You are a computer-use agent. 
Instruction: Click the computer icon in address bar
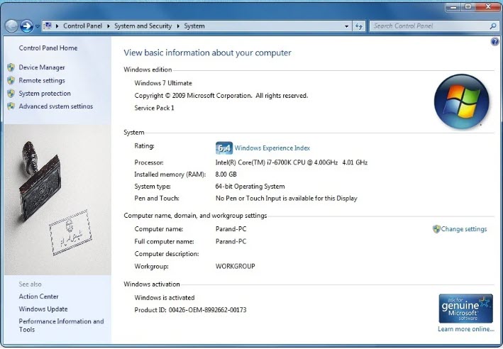(x=48, y=26)
